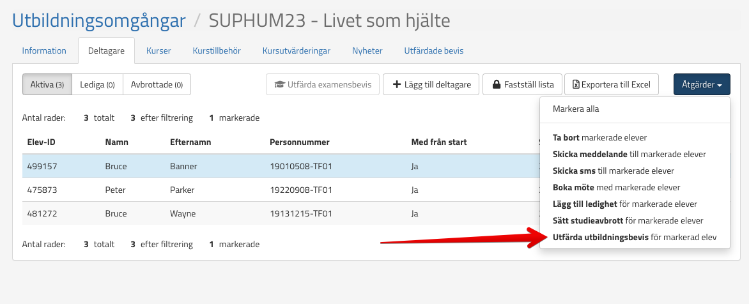
Task: Choose Boka möte med markerade elever
Action: click(616, 188)
